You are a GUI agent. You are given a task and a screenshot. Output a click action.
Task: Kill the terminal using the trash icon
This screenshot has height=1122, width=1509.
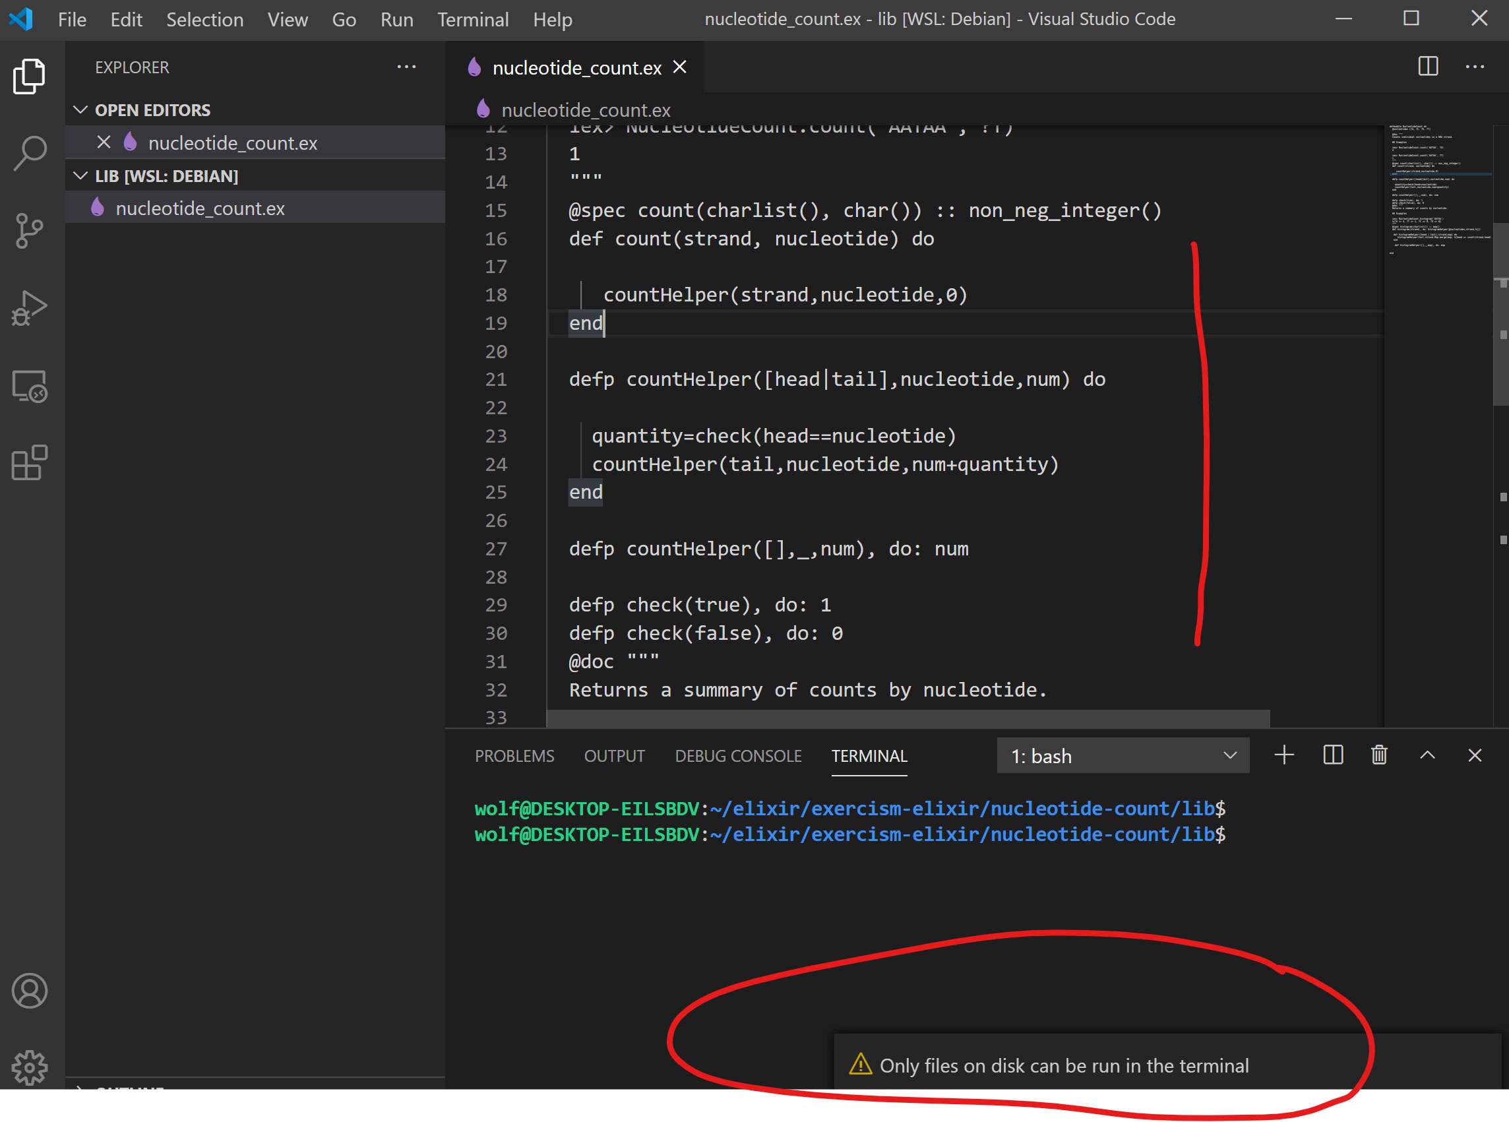pyautogui.click(x=1378, y=755)
